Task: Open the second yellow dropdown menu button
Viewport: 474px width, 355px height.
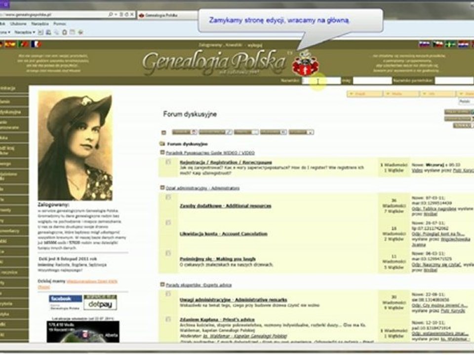Action: [401, 94]
